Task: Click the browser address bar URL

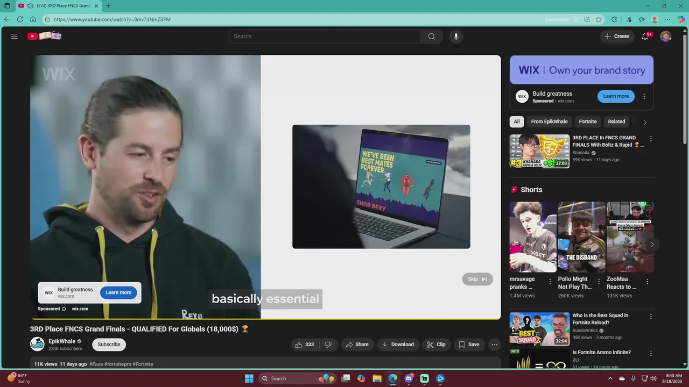Action: pos(112,19)
